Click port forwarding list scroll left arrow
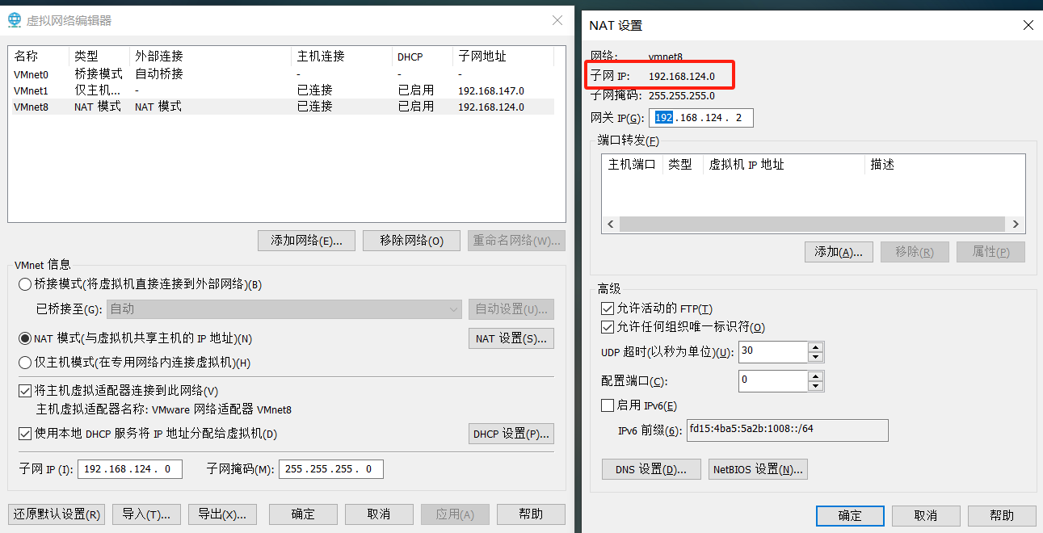Viewport: 1043px width, 533px height. coord(610,225)
